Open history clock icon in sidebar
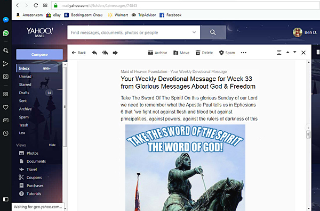 click(6, 133)
